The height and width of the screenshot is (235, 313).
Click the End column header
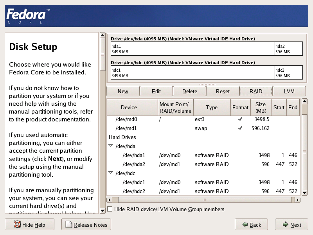(293, 107)
